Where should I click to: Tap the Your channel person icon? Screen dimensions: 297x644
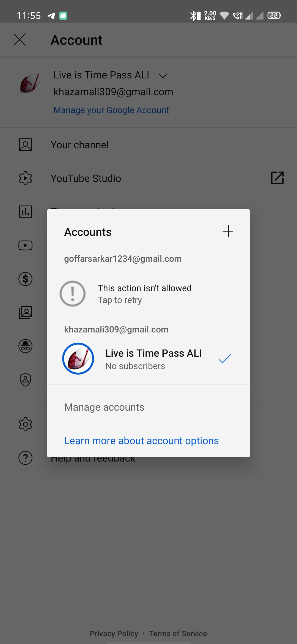pos(25,145)
